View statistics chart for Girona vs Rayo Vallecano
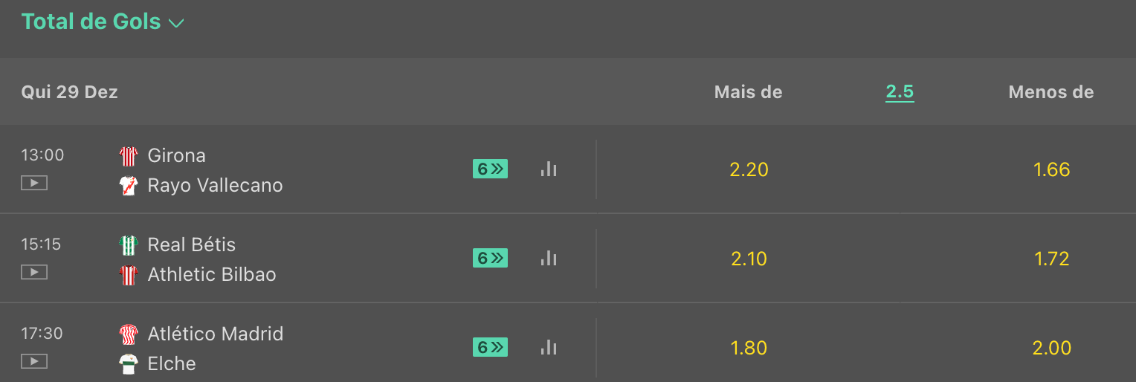Screen dimensions: 1136x382 (x=549, y=169)
